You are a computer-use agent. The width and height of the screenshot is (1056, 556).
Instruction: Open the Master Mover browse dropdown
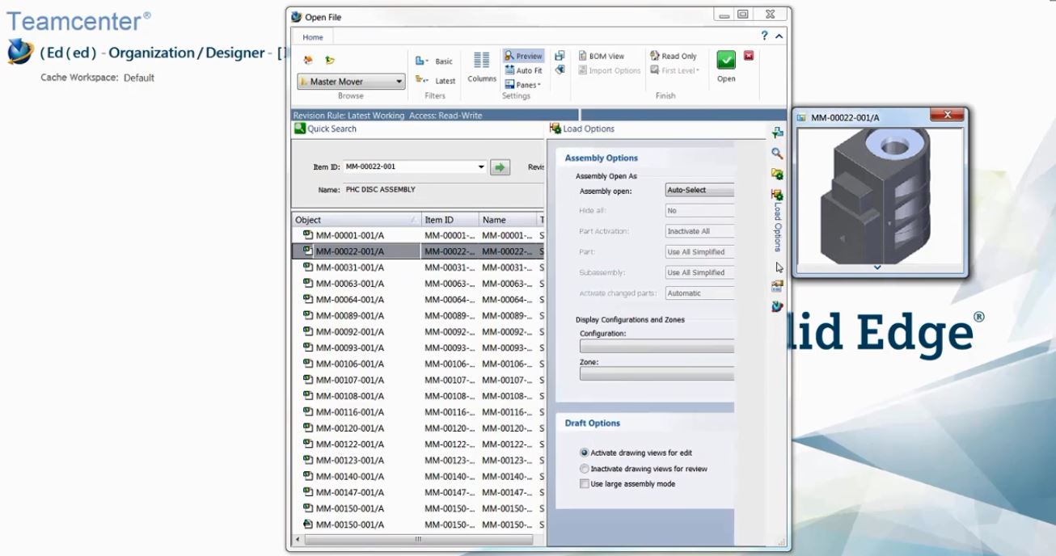351,82
